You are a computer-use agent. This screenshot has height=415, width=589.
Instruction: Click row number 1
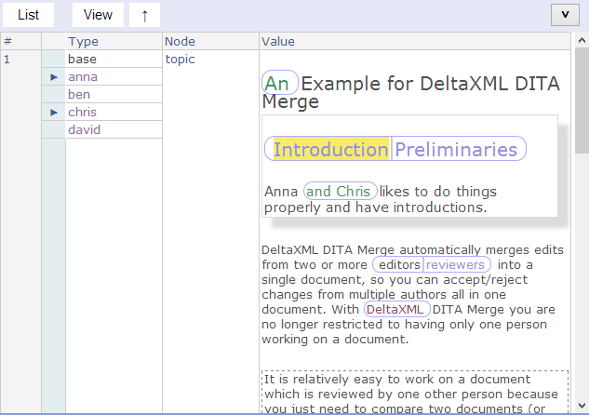pos(7,59)
